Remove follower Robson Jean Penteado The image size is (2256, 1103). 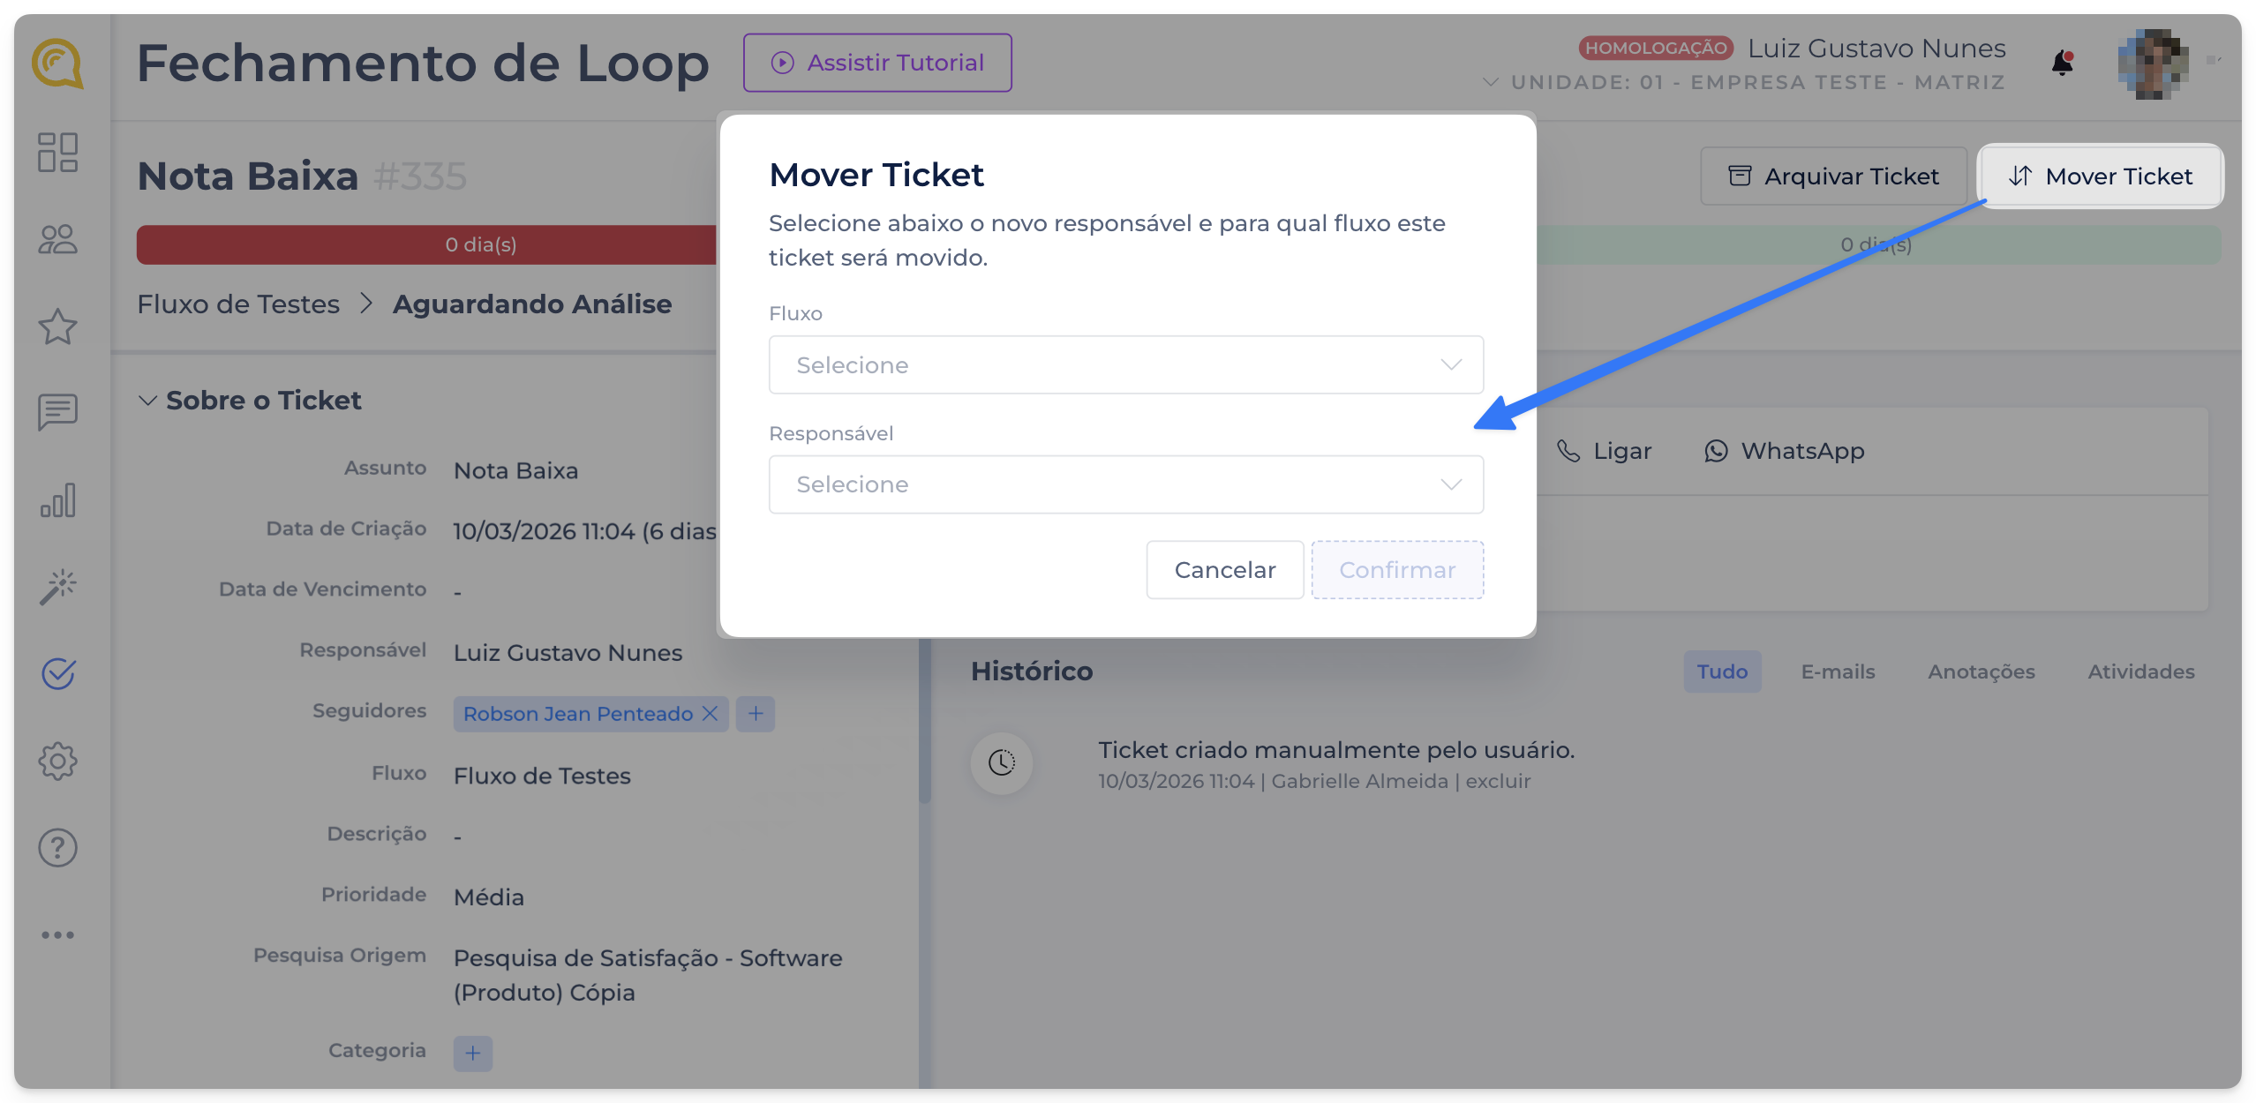point(710,713)
